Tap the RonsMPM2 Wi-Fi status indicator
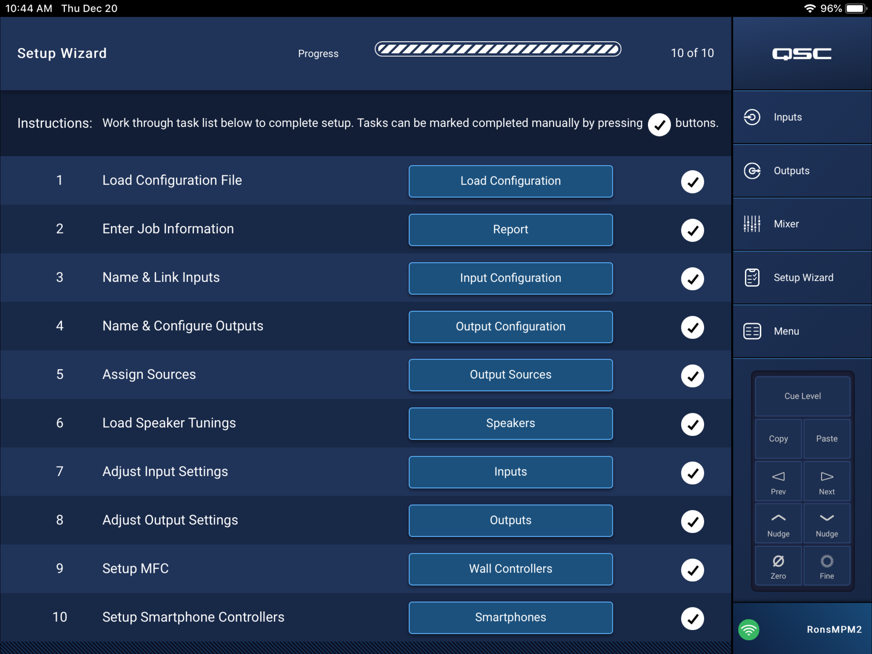This screenshot has height=654, width=872. [748, 629]
